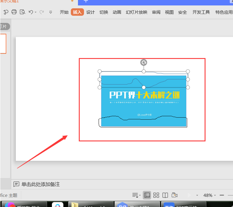Switch to the 设计 tab

91,12
